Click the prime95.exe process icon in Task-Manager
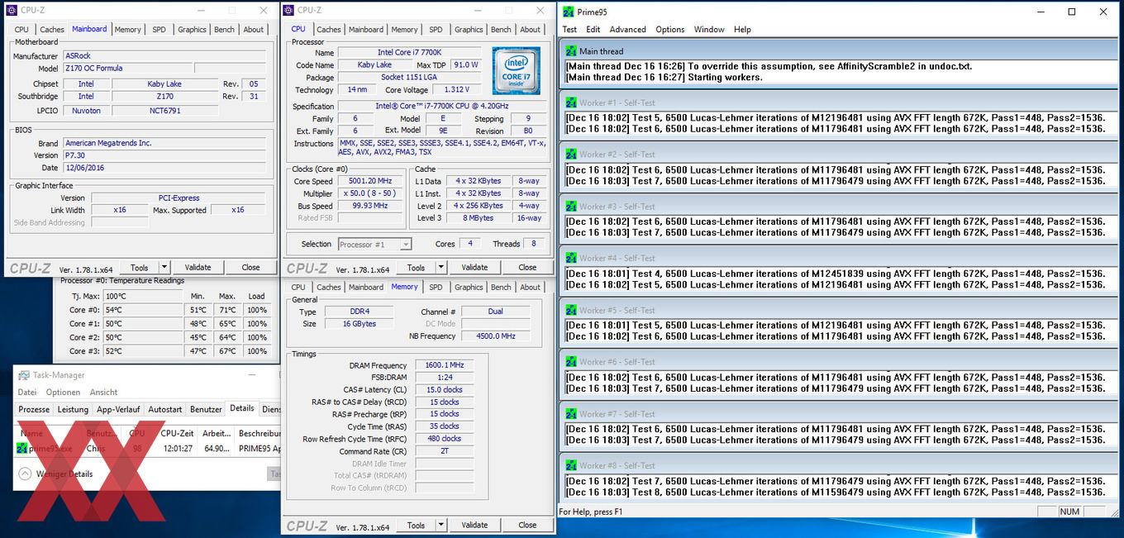 [x=22, y=448]
